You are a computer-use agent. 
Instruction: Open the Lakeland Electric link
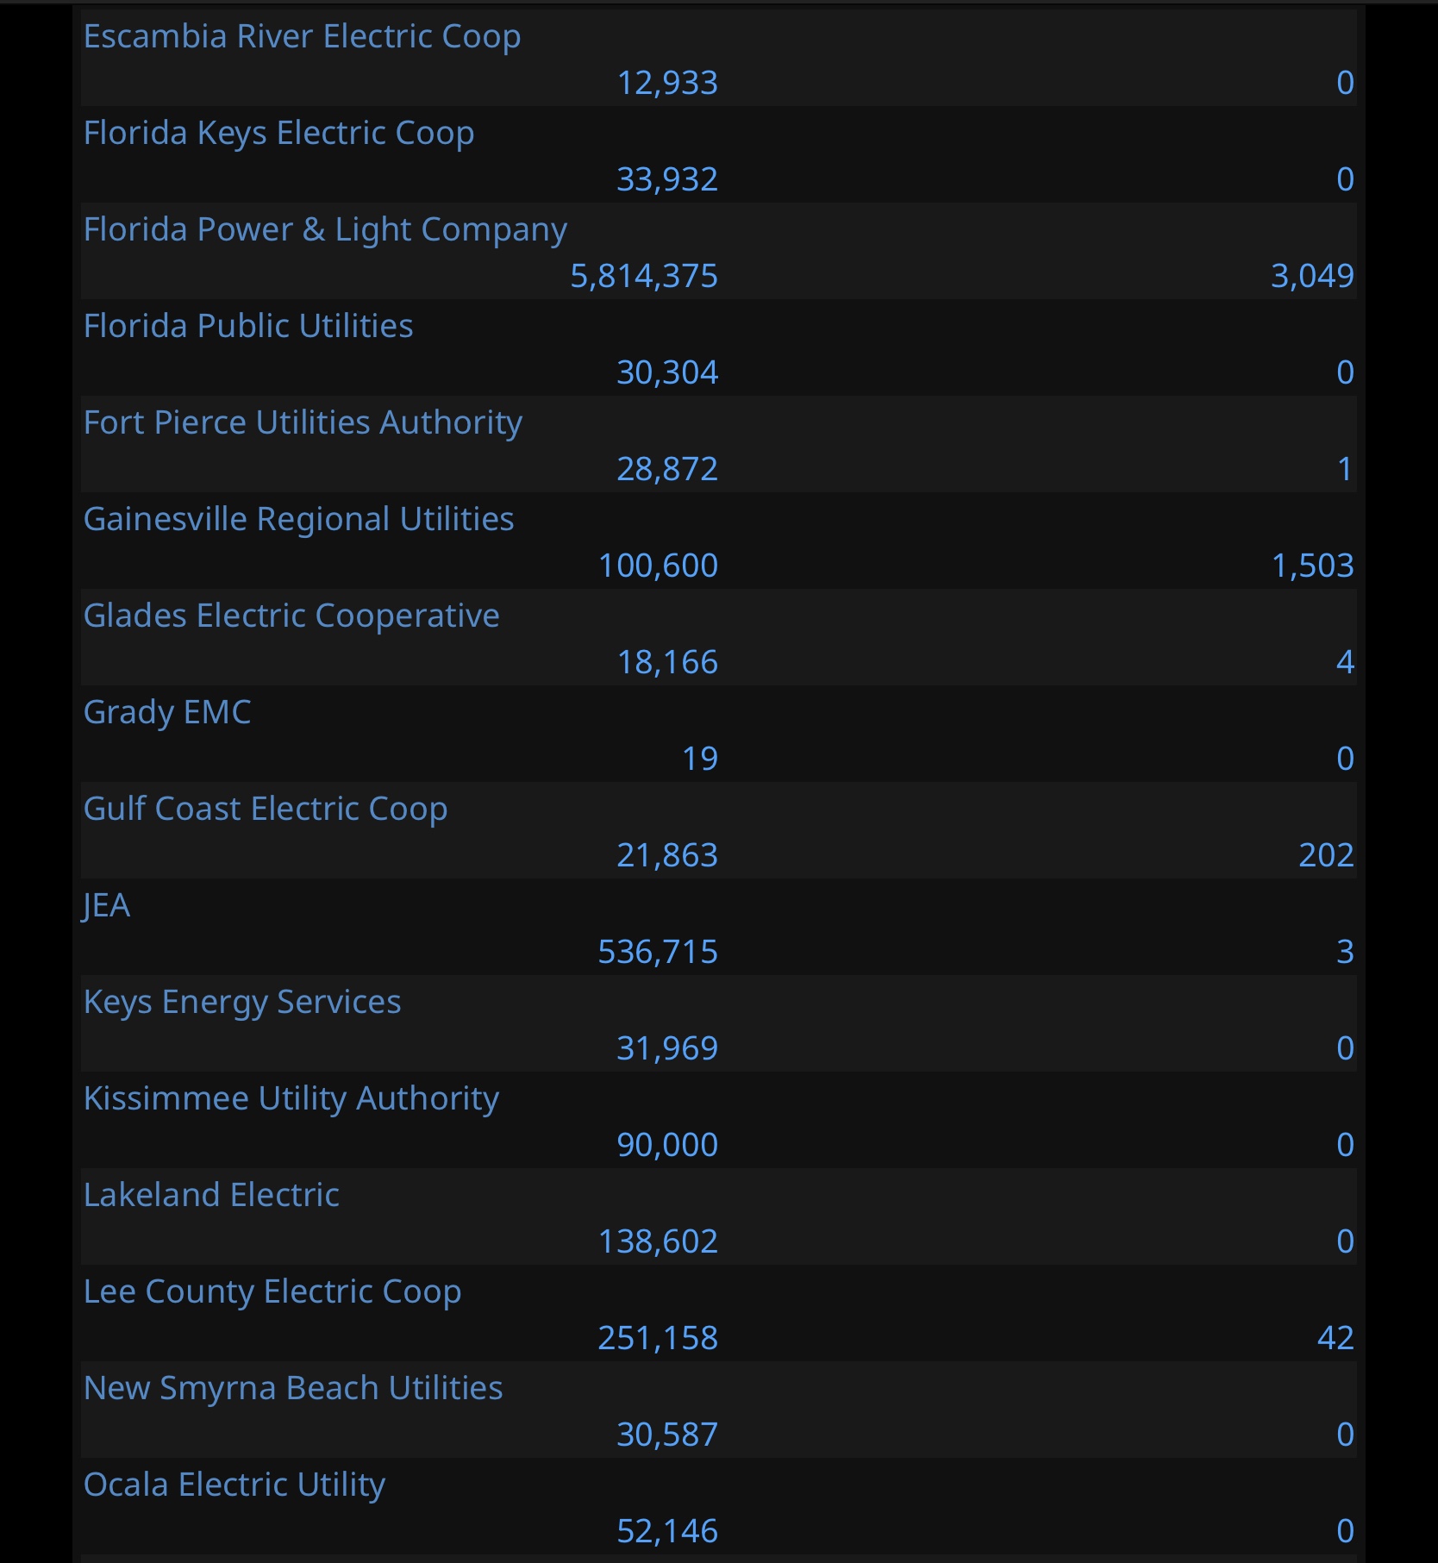(211, 1195)
